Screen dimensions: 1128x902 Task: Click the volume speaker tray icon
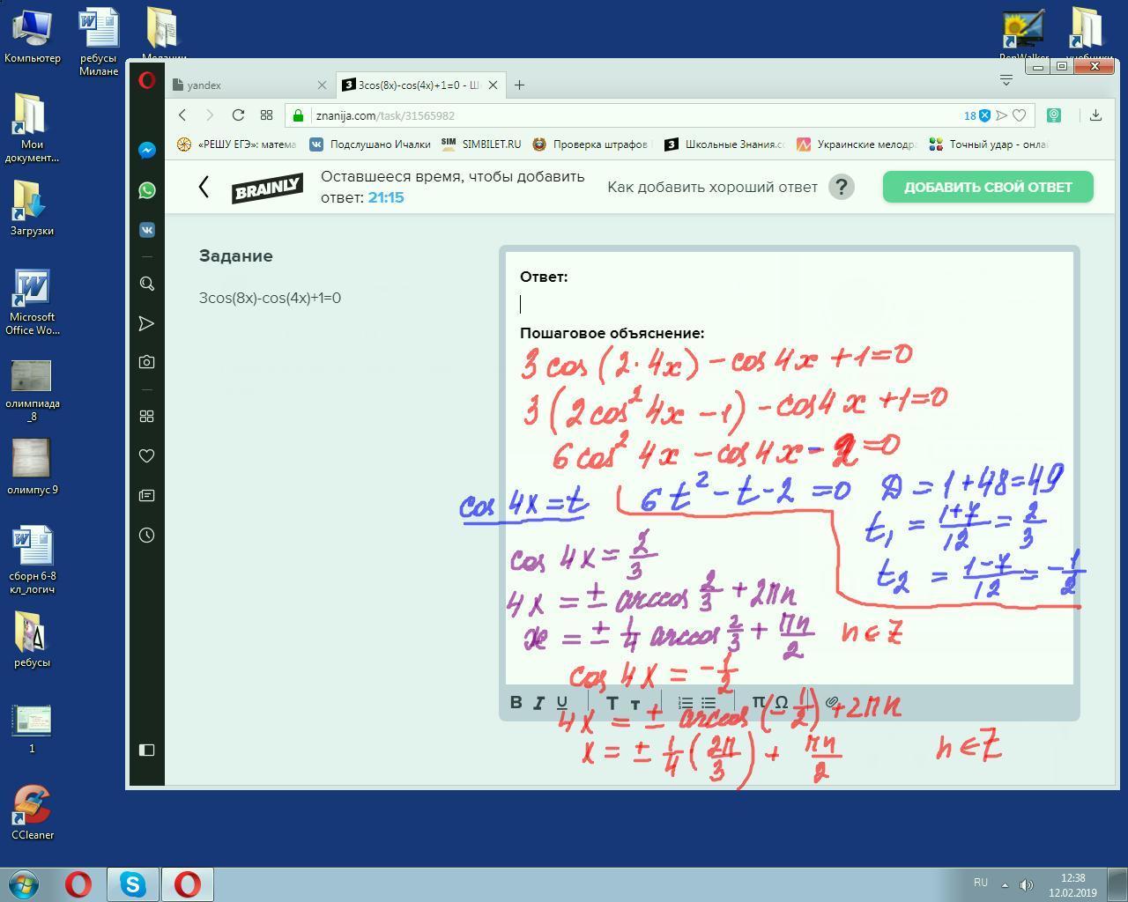point(1026,884)
